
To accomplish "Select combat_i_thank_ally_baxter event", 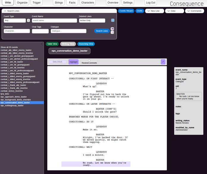I will click(x=13, y=85).
